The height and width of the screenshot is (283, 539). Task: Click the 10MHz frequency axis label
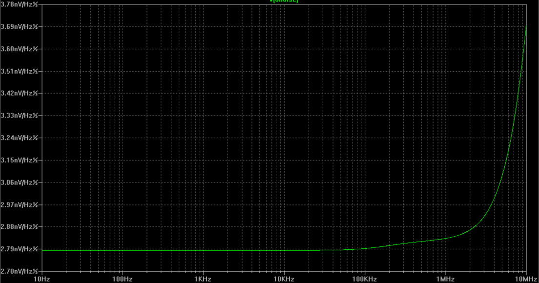click(526, 279)
